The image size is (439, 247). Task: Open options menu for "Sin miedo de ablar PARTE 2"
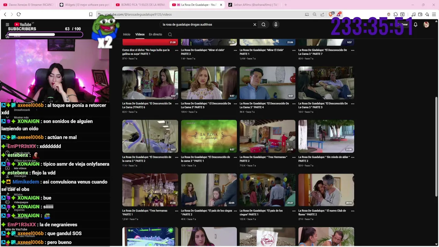point(353,157)
